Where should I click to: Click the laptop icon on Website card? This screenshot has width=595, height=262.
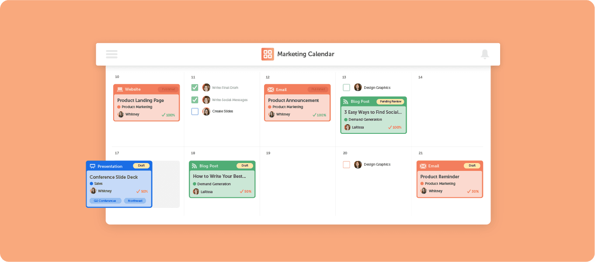tap(120, 89)
